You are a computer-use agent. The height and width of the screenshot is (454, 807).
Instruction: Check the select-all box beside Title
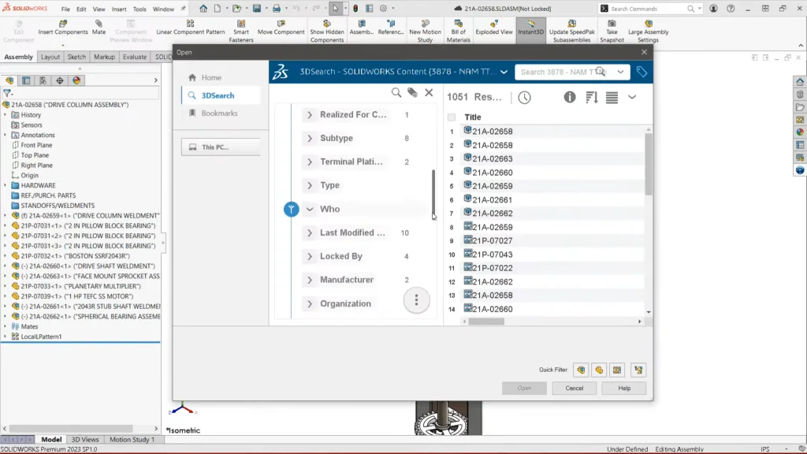452,117
